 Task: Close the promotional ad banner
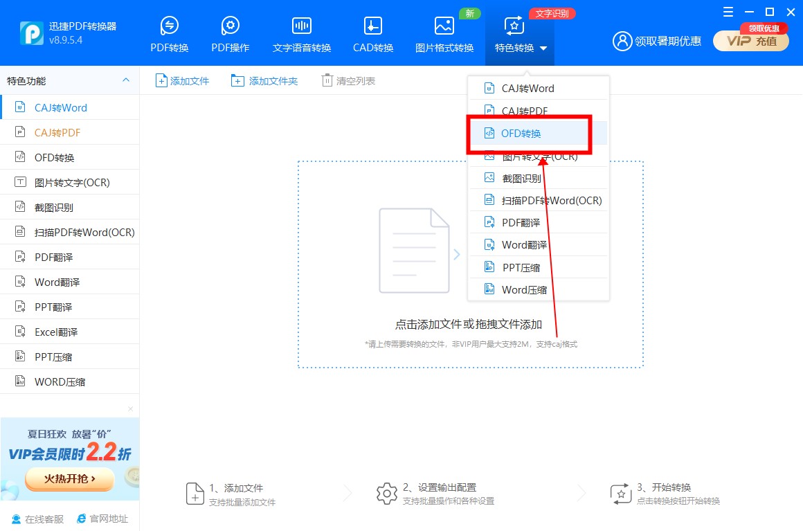coord(130,409)
